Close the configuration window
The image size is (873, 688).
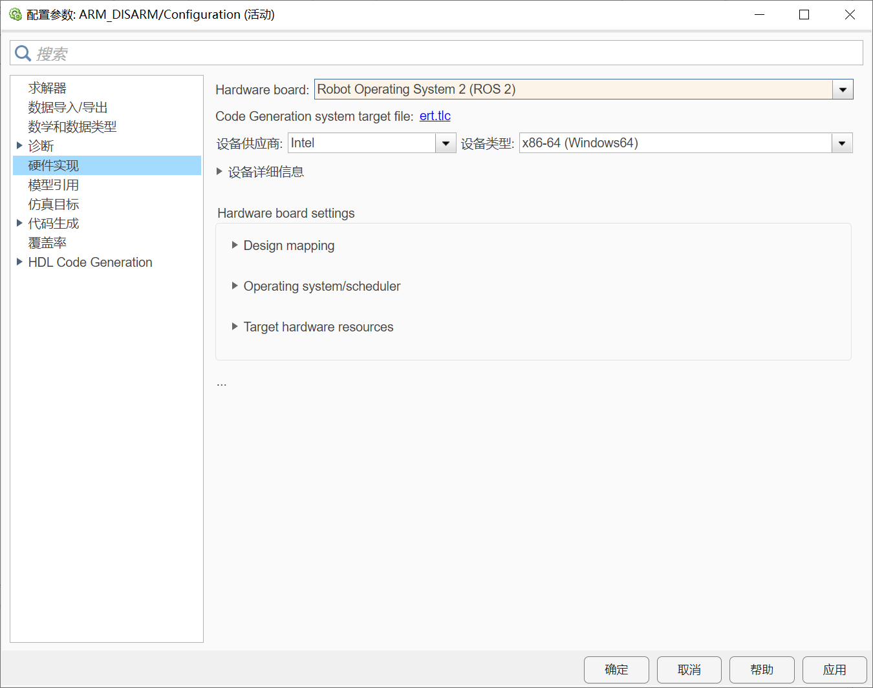pos(850,14)
